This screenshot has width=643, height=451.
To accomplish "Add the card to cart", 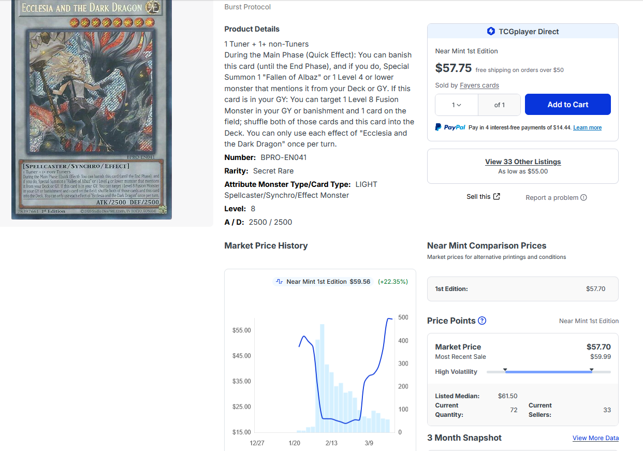I will tap(568, 105).
